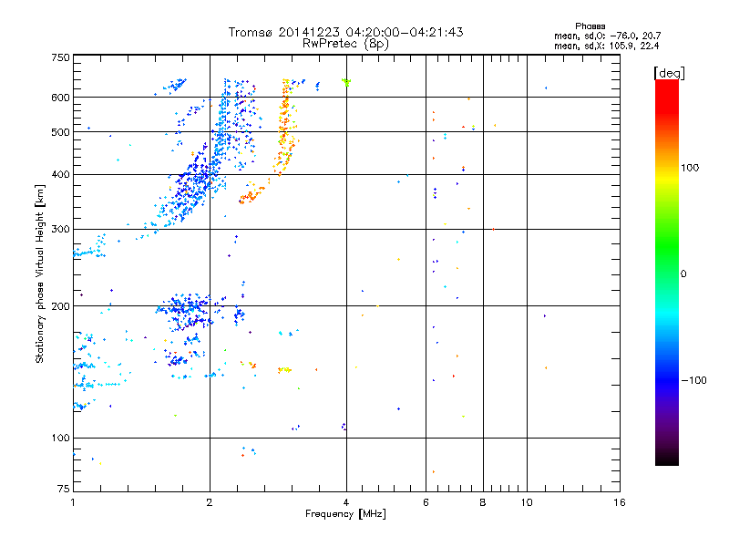729x547 pixels.
Task: Click the 'Stationary phase Virtual Height [km]' axis label
Action: coord(39,273)
